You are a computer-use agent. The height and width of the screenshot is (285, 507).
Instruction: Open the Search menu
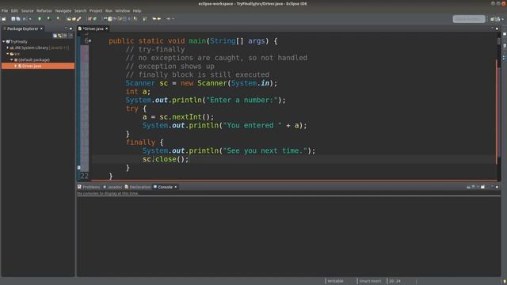[x=80, y=10]
